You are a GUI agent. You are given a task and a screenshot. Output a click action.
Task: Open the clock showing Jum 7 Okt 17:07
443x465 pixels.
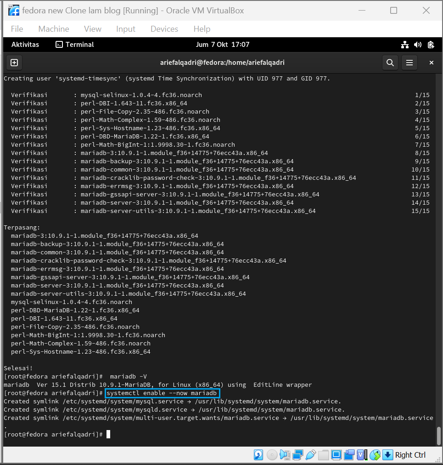pyautogui.click(x=223, y=45)
